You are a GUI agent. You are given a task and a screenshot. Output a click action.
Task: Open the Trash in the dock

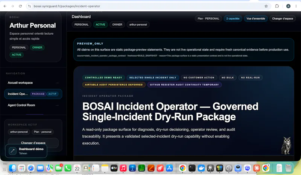[x=288, y=168]
